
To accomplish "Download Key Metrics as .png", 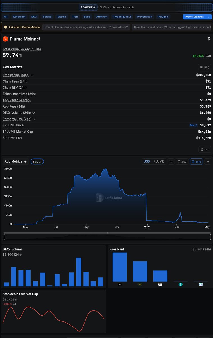I will click(205, 67).
